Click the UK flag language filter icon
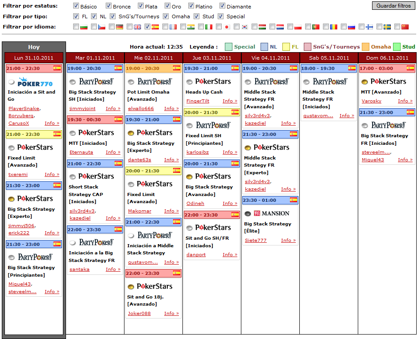418x339 pixels. pos(137,27)
